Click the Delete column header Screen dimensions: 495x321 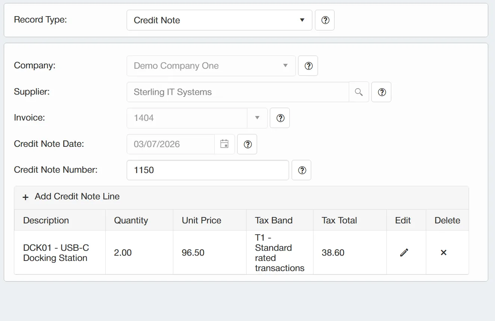447,220
